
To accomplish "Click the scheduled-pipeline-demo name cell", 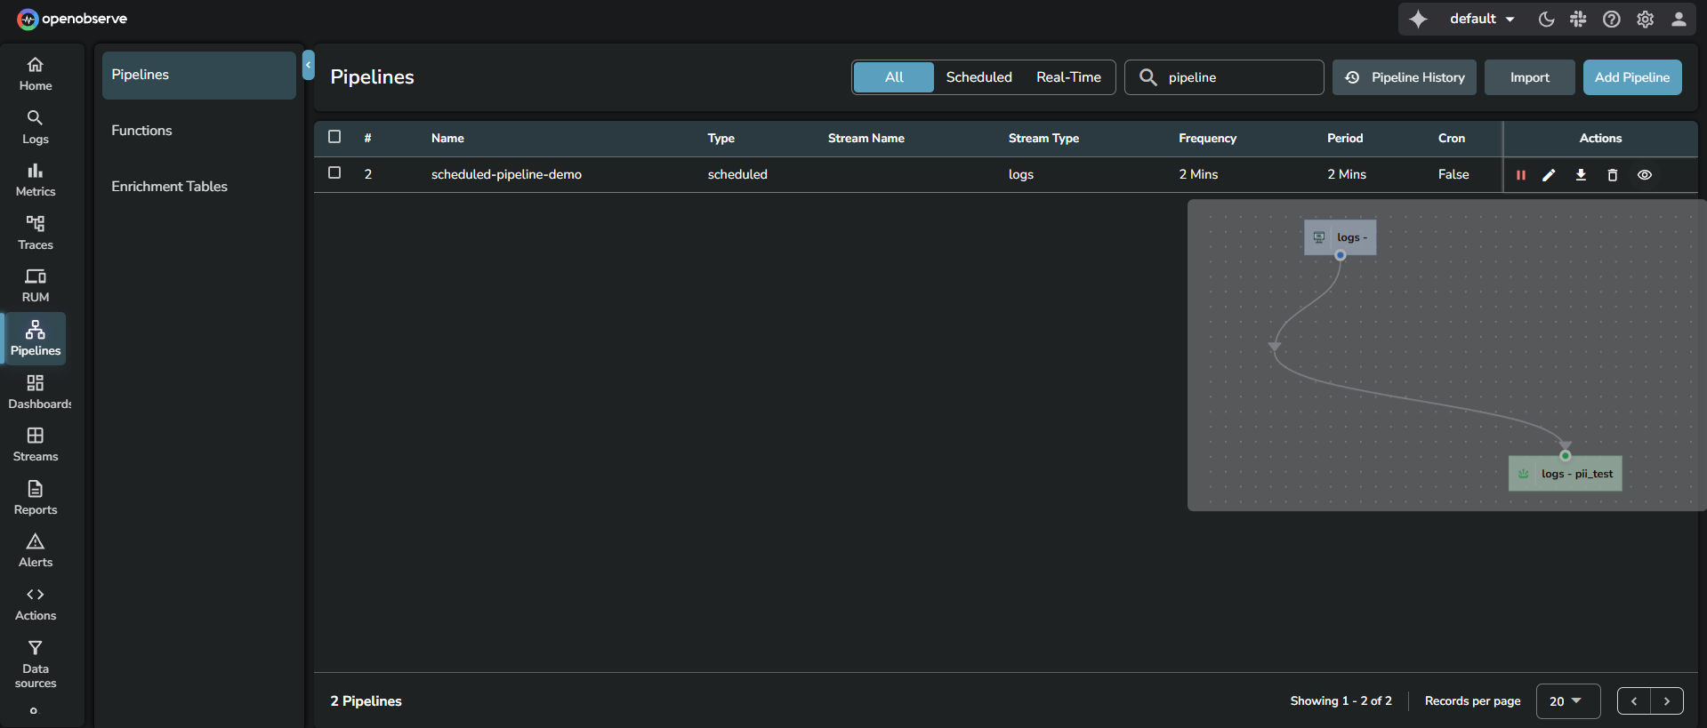I will [x=506, y=174].
